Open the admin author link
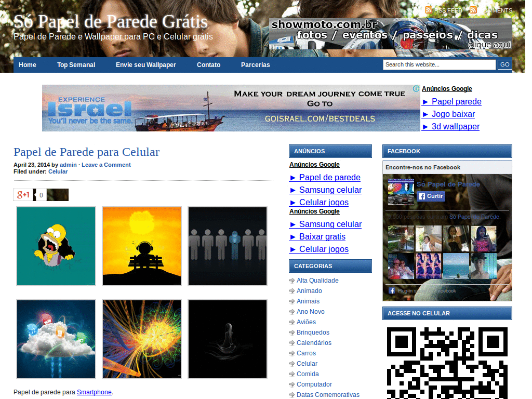This screenshot has width=532, height=399. point(68,165)
